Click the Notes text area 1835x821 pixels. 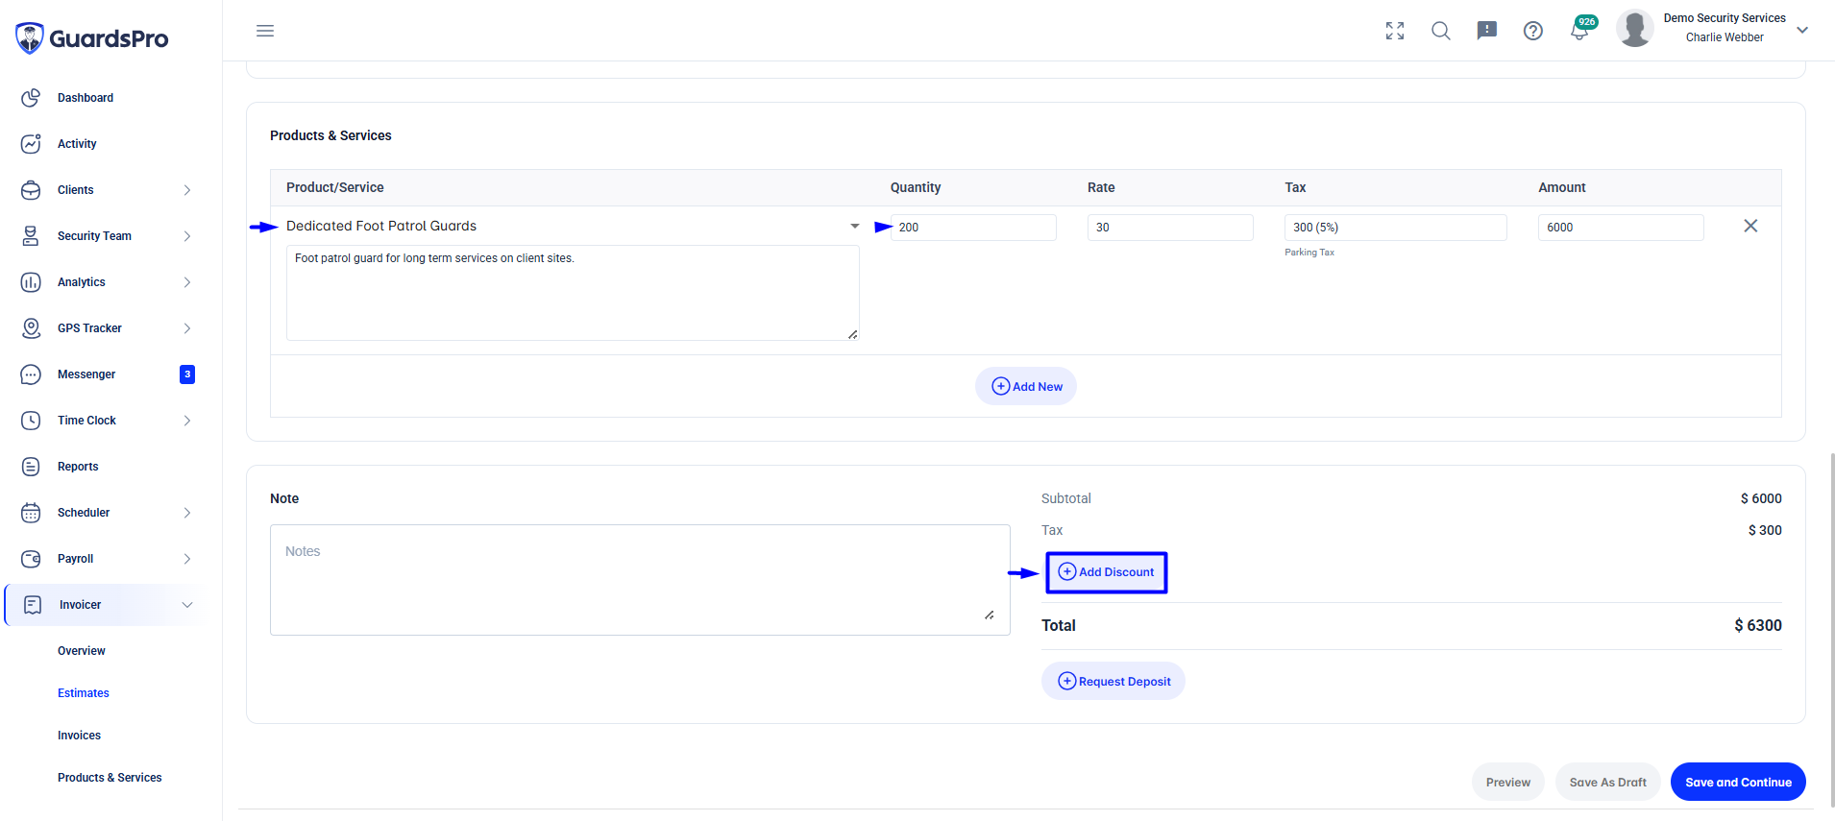point(640,580)
